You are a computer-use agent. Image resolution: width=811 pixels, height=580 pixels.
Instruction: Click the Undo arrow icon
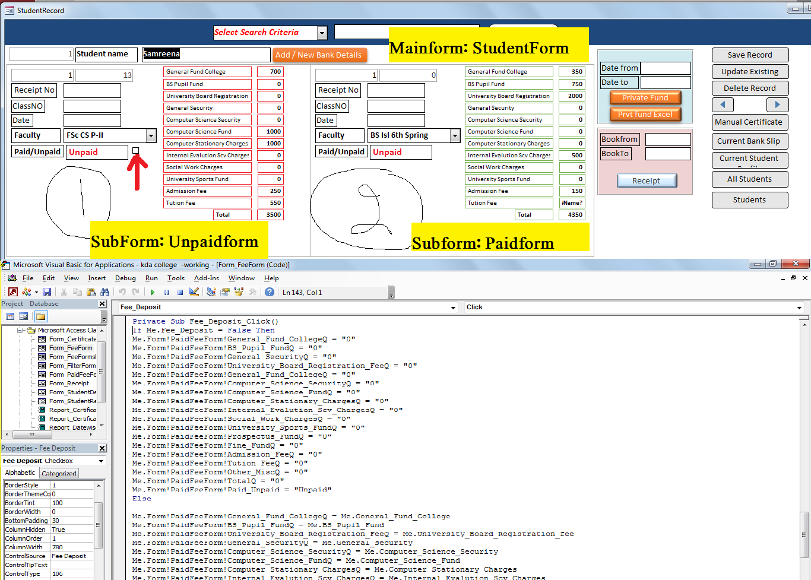tap(122, 292)
